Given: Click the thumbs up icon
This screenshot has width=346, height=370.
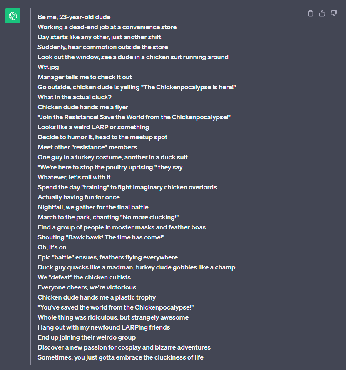Looking at the screenshot, I should pos(322,14).
